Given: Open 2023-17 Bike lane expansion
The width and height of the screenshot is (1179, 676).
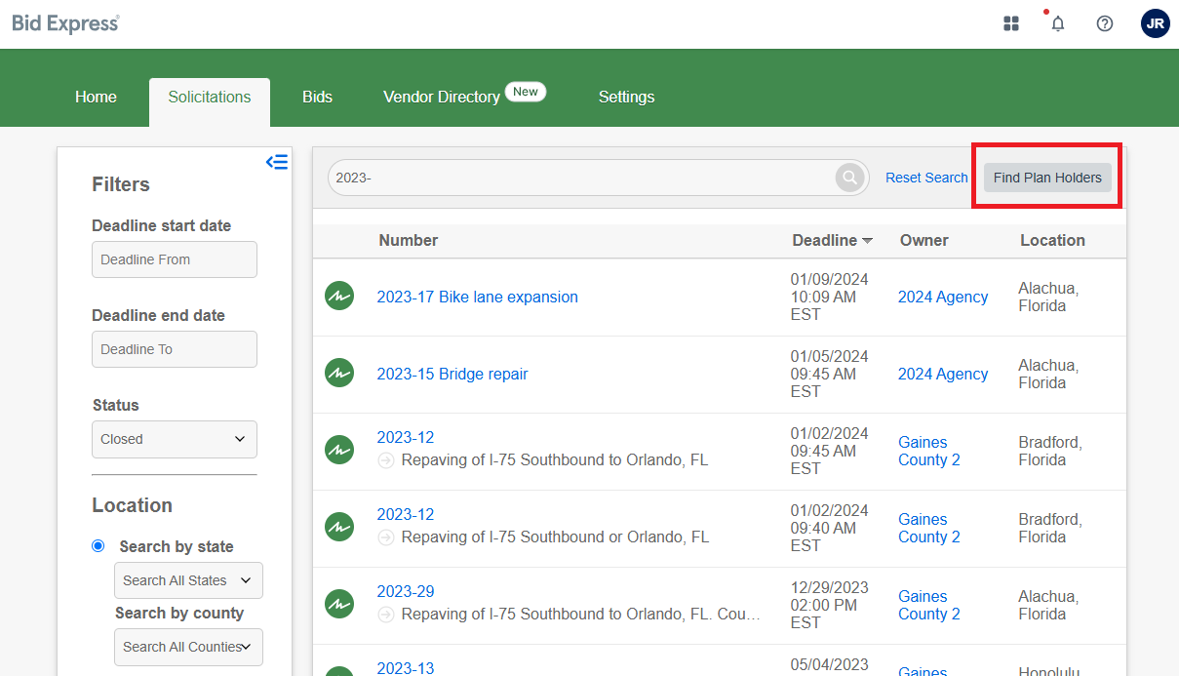Looking at the screenshot, I should pos(478,297).
